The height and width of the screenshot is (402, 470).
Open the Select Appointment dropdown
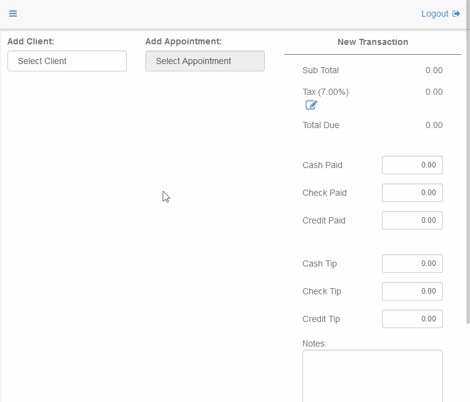pyautogui.click(x=205, y=61)
